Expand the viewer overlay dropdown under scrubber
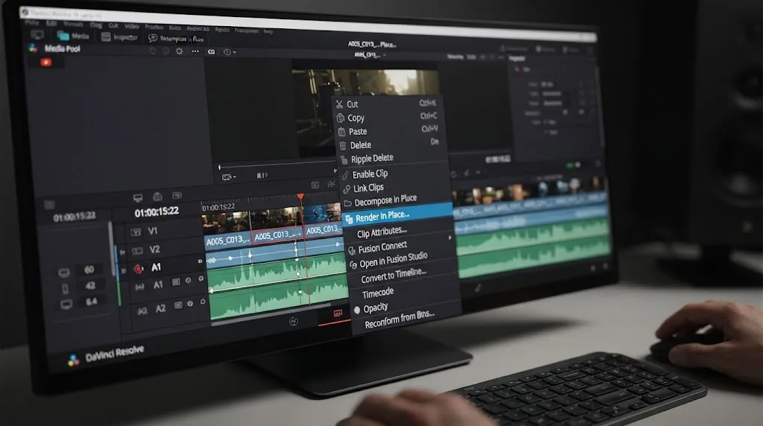763x426 pixels. (229, 177)
